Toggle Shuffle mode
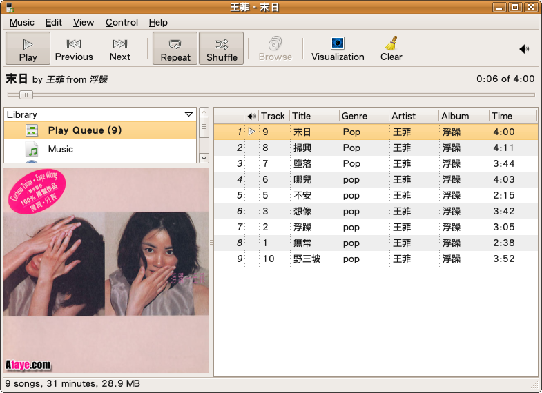 (x=222, y=48)
